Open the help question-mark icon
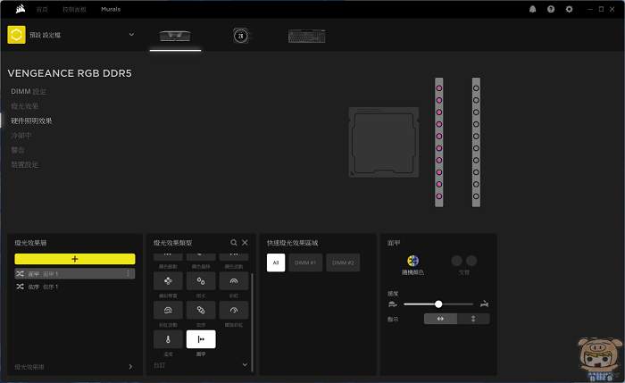The image size is (625, 383). (x=551, y=9)
